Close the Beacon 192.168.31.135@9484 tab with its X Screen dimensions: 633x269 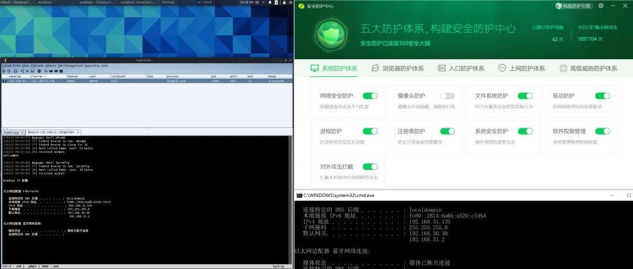78,132
